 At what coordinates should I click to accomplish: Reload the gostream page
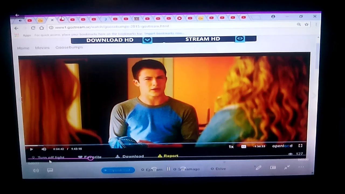33,28
